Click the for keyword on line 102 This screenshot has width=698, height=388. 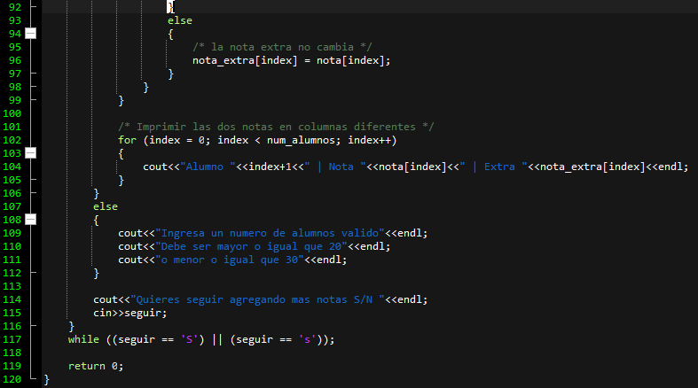[127, 140]
